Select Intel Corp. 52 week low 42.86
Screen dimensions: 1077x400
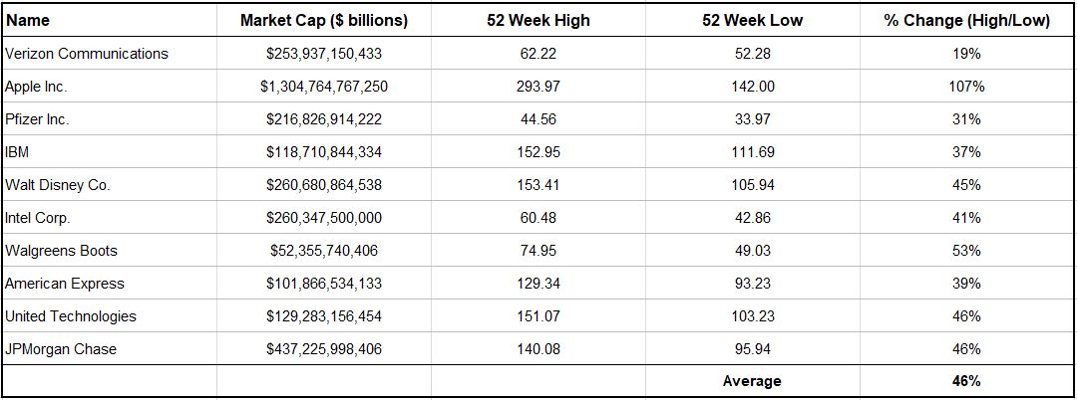tap(753, 218)
